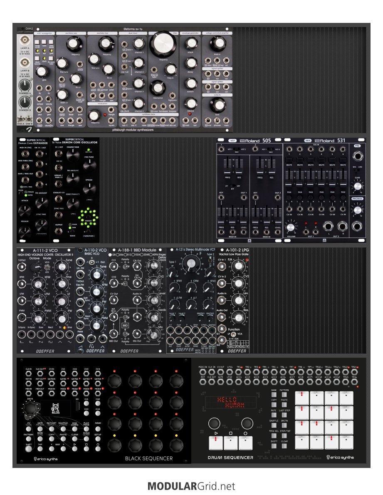Click the erica synths logo on Black Sequencer
The height and width of the screenshot is (495, 383).
coord(46,459)
